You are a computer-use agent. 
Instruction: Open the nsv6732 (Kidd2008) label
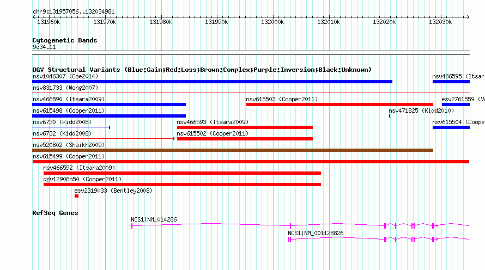[62, 133]
